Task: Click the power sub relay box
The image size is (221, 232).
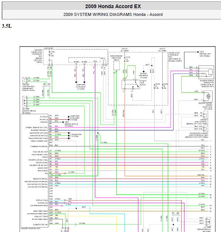Action: [131, 84]
